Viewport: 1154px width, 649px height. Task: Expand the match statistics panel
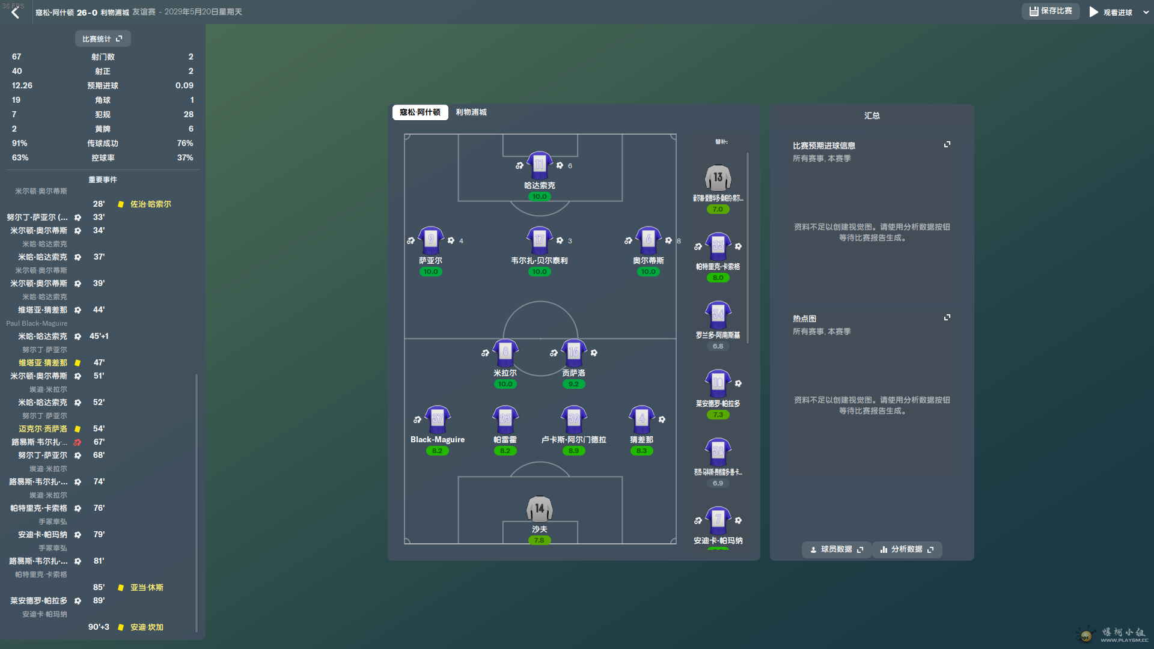pyautogui.click(x=119, y=38)
